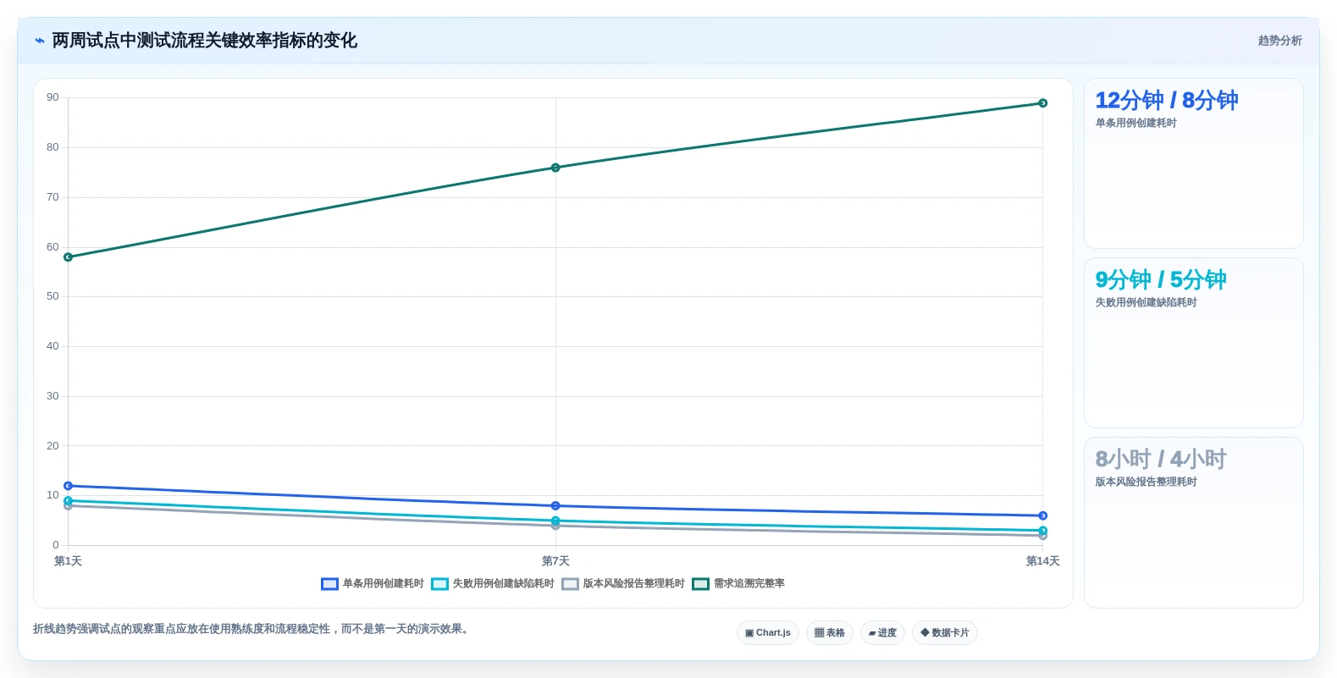Click the 数据卡片 tag button
The height and width of the screenshot is (678, 1337).
tap(945, 633)
